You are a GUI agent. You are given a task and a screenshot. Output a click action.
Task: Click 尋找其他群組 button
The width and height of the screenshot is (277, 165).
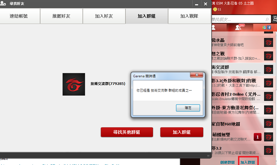click(x=127, y=132)
